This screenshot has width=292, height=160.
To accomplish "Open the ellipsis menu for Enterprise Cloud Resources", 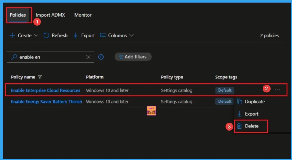I will point(277,90).
